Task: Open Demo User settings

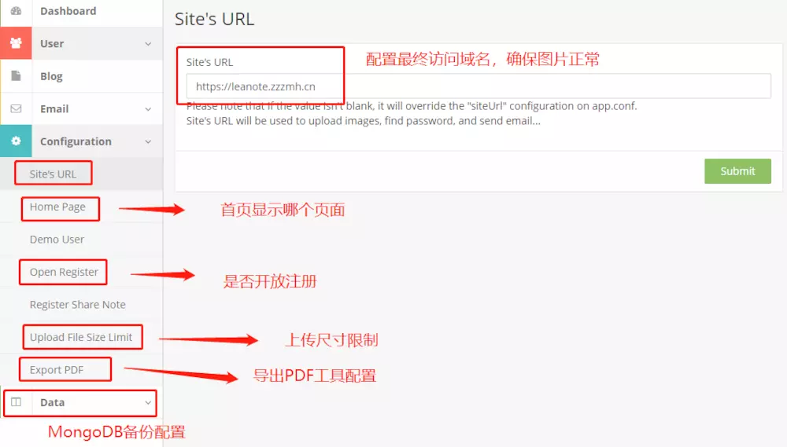Action: [57, 240]
